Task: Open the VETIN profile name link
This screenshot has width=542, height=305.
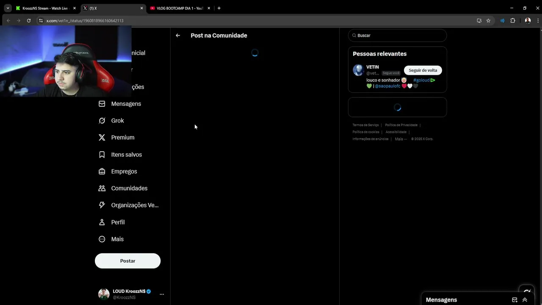Action: coord(373,67)
